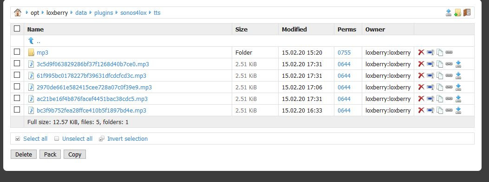Click the Invert selection link

[128, 139]
